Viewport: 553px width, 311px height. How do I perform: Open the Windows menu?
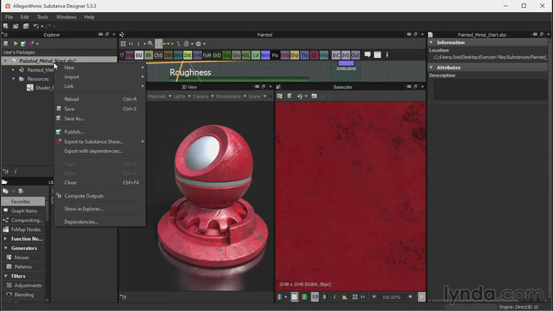click(67, 17)
